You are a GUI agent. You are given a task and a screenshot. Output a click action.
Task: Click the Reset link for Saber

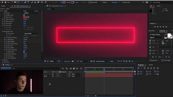tap(25, 11)
